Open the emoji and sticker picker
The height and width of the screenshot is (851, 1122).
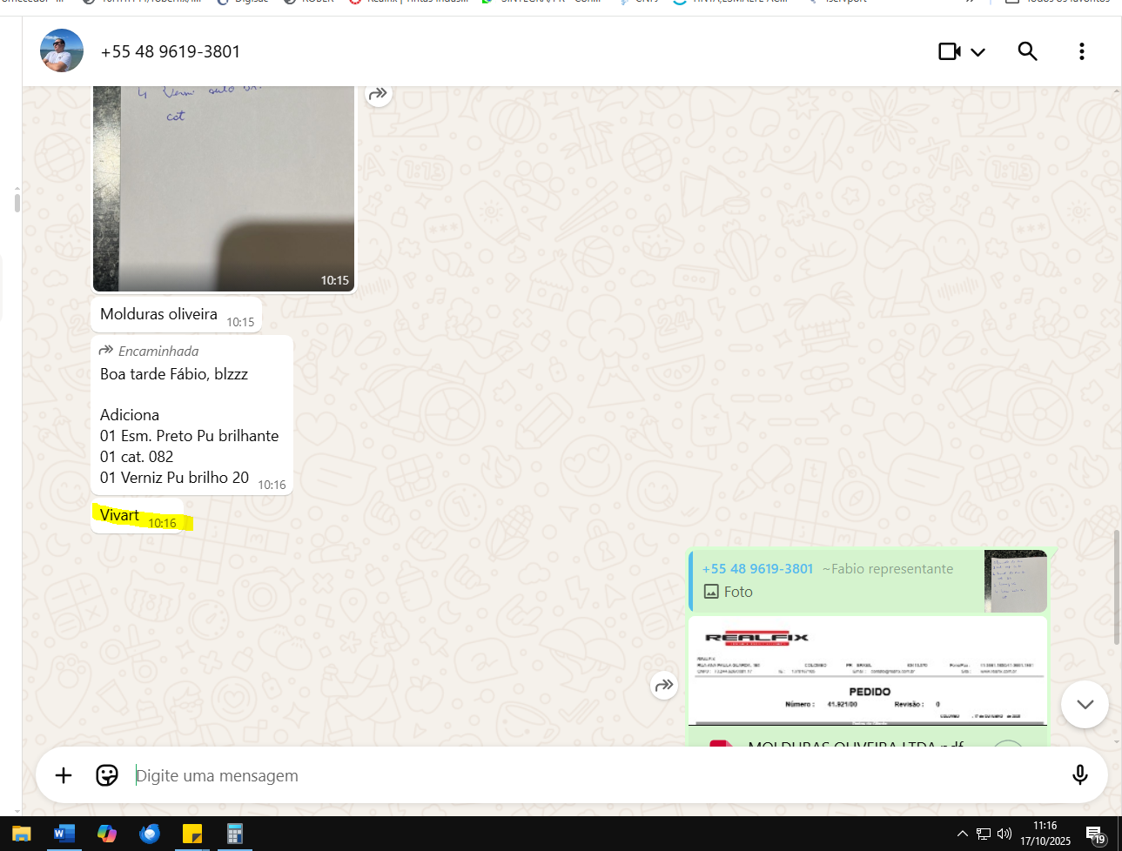click(107, 775)
